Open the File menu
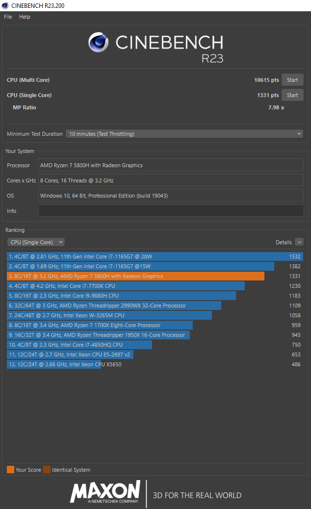The image size is (311, 509). point(8,17)
